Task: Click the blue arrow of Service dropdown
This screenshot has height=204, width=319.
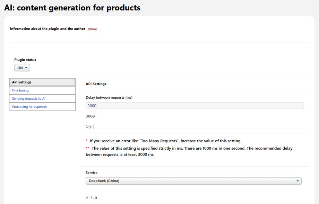Action: [298, 181]
